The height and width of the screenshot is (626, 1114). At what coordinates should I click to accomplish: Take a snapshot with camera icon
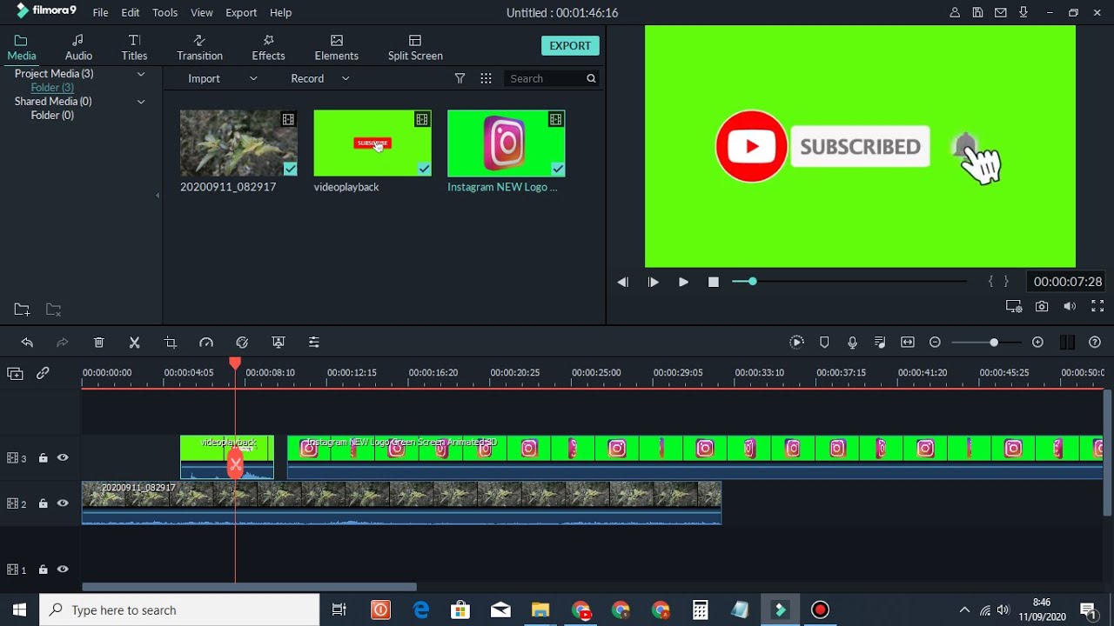tap(1042, 306)
